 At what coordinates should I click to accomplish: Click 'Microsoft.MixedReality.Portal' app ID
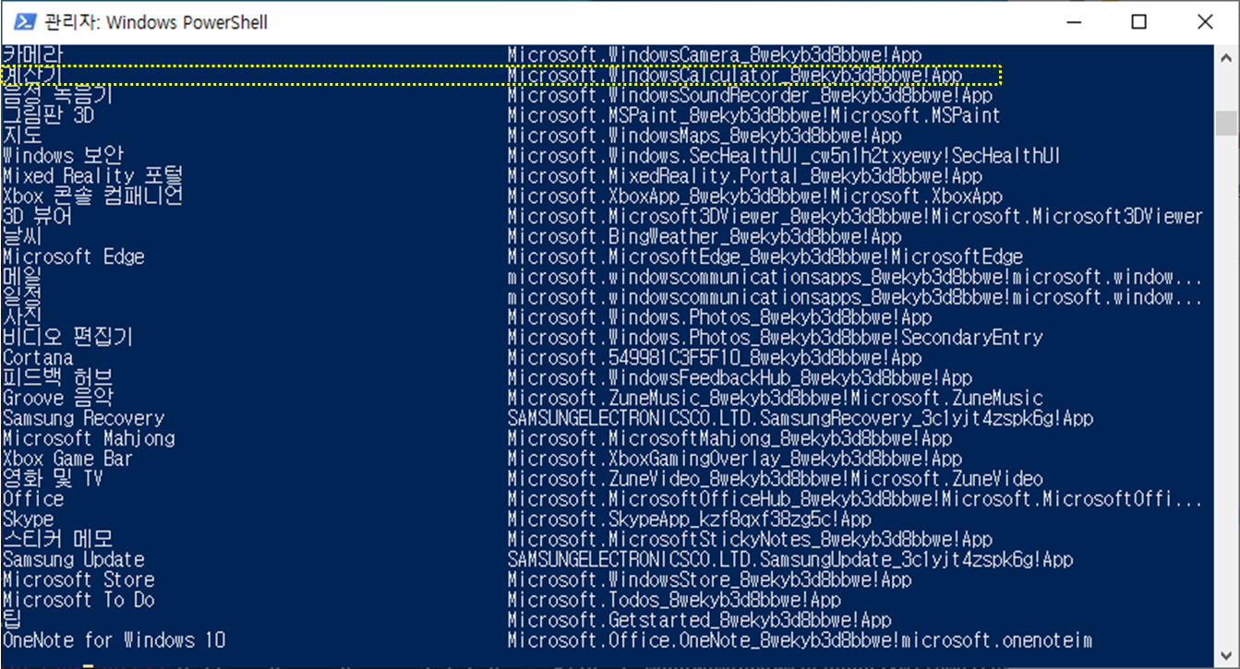click(x=745, y=177)
